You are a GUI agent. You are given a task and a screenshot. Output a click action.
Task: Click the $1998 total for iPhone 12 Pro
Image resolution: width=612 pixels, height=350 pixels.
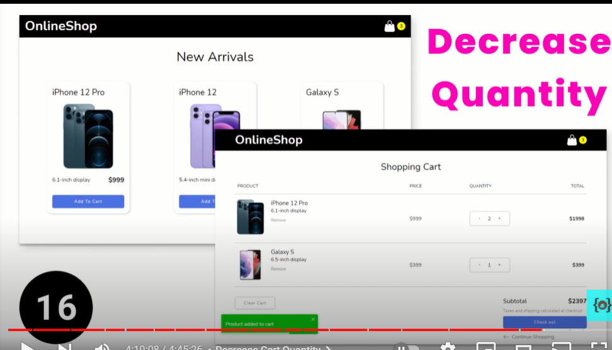(x=577, y=219)
